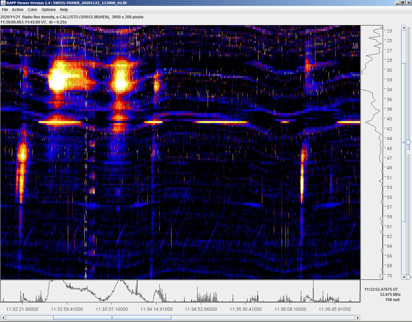Click the horizontal scrollbar right arrow

point(357,318)
